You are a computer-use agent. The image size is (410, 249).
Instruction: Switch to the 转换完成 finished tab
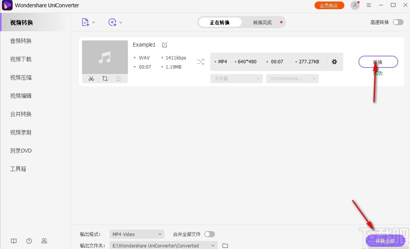click(263, 22)
